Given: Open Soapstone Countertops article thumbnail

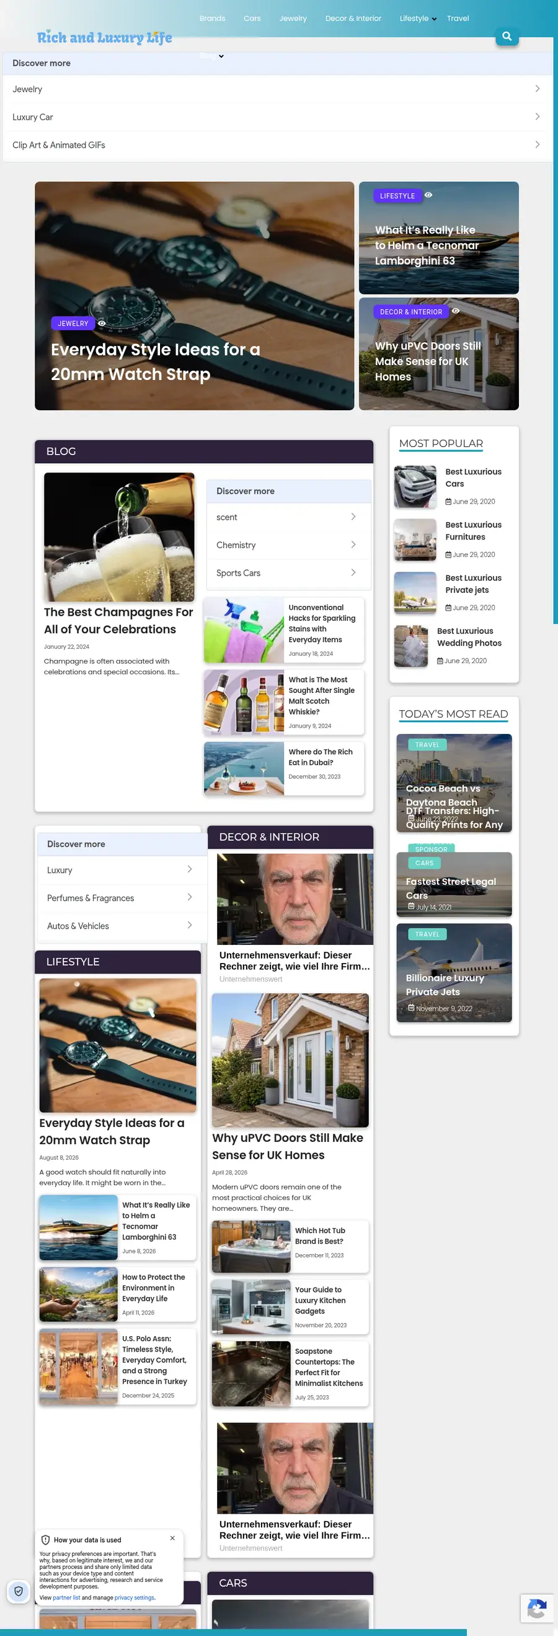Looking at the screenshot, I should tap(251, 1374).
